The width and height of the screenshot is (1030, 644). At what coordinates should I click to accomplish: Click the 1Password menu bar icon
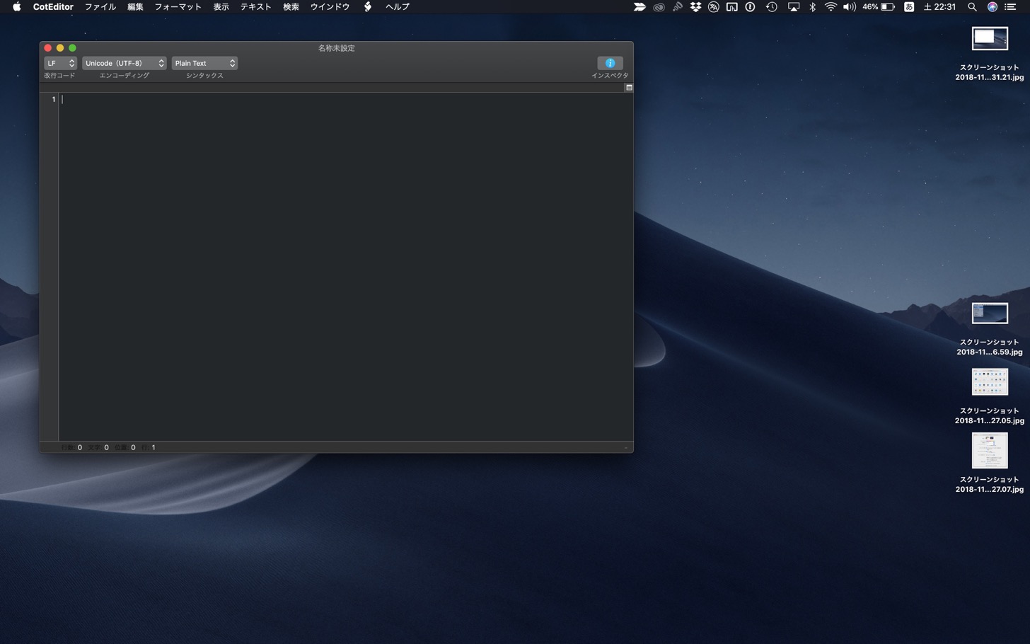[751, 6]
